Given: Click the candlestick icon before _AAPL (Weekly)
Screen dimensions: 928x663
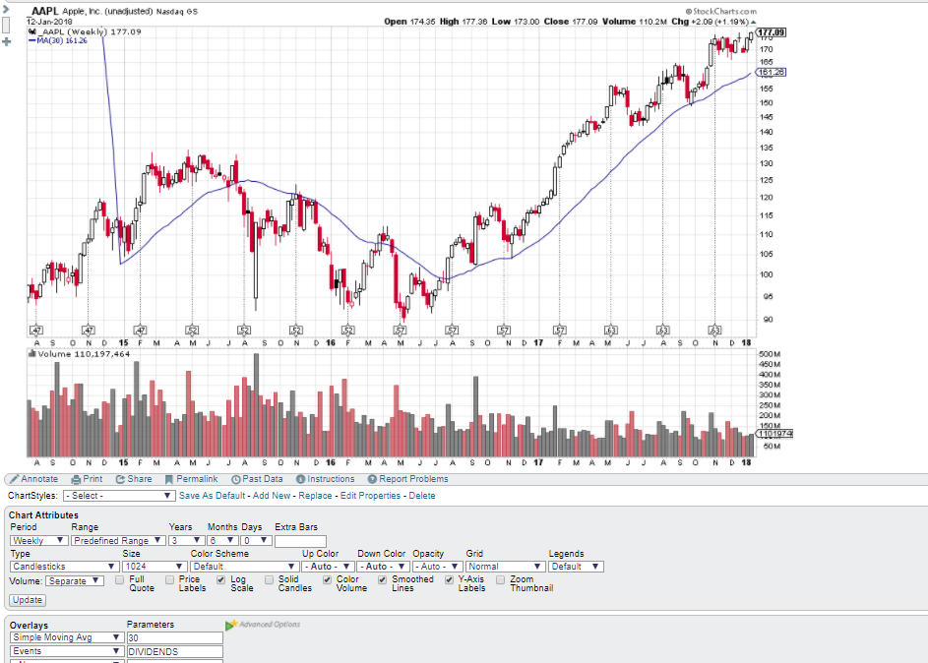Looking at the screenshot, I should (x=32, y=31).
